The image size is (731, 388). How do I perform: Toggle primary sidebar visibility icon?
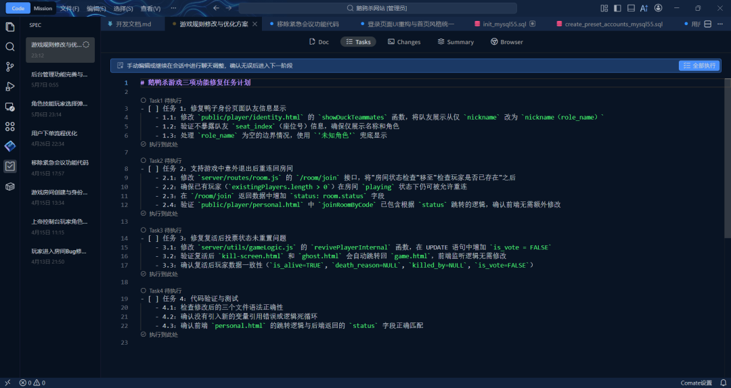click(x=617, y=8)
